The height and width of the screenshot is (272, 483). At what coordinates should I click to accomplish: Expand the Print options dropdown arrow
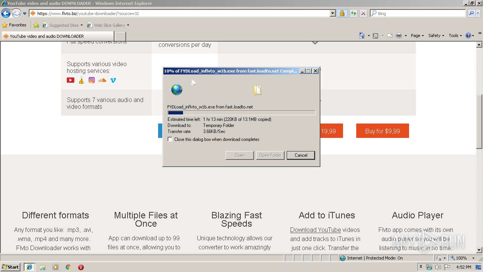tap(406, 36)
